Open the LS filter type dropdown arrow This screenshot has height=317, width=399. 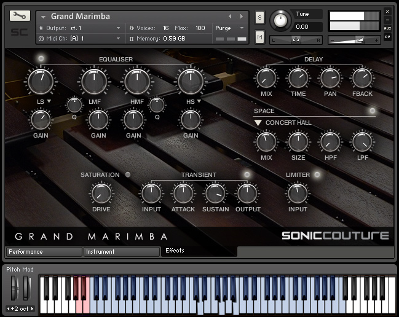point(49,101)
